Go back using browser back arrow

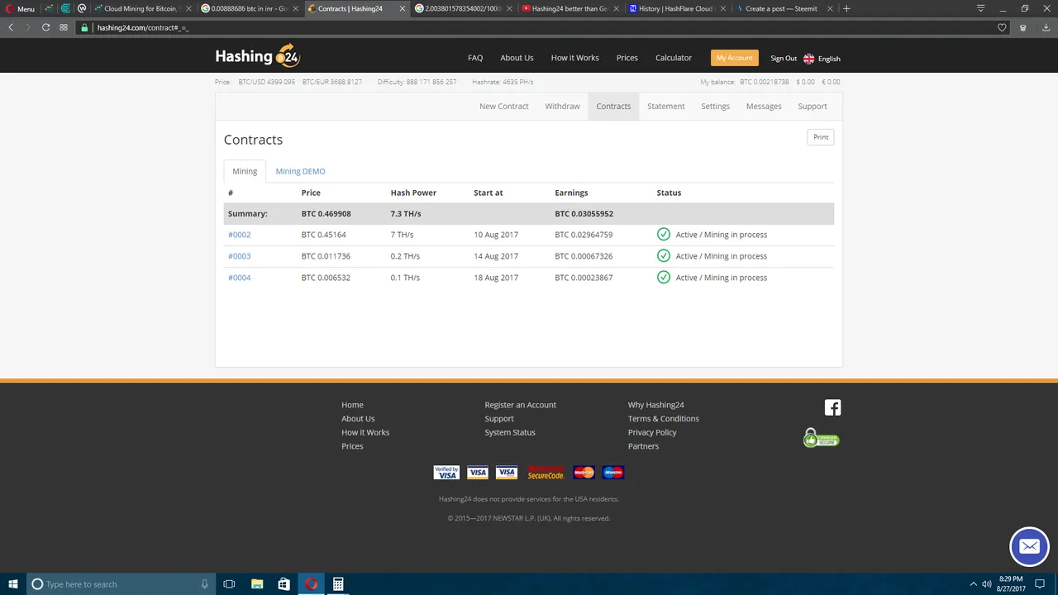point(12,27)
